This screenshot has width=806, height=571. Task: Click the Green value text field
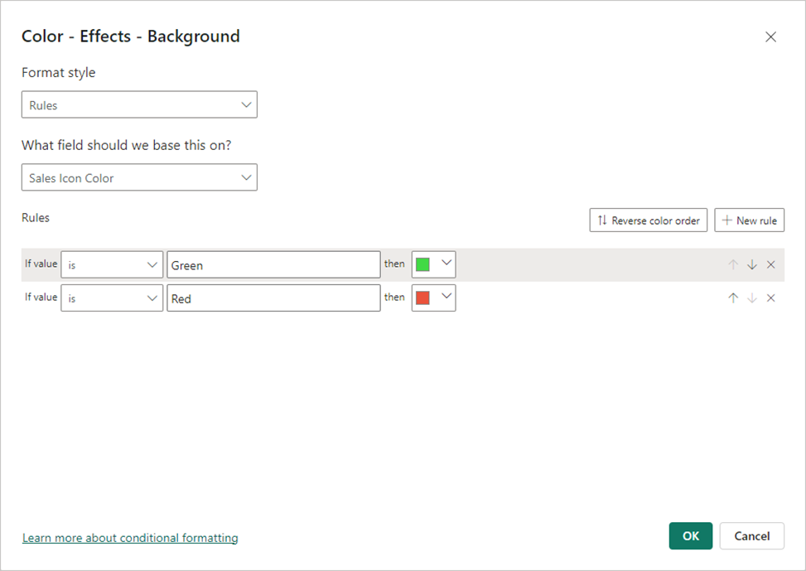(x=273, y=265)
